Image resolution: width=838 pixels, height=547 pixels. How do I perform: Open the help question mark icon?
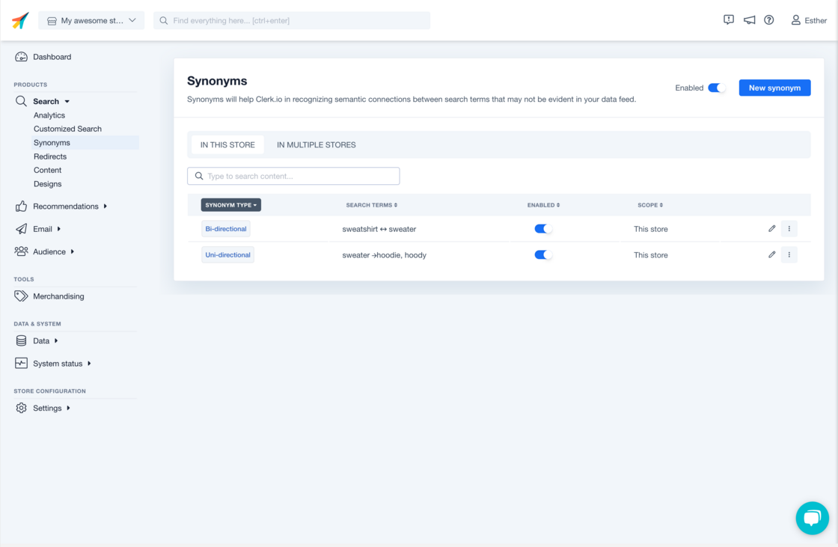[769, 20]
